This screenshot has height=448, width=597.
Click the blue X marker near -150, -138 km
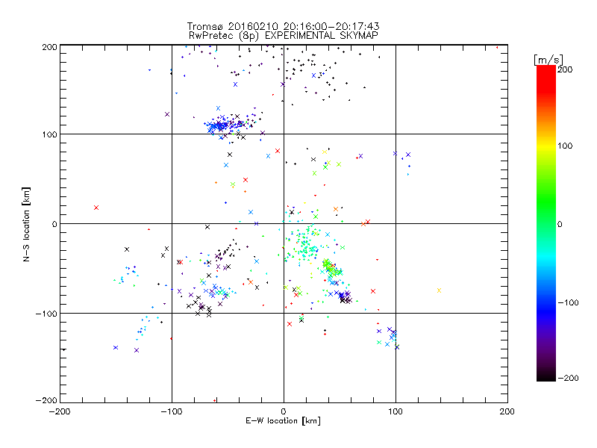(116, 347)
